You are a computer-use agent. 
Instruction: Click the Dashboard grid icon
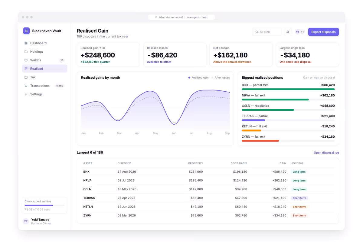[x=26, y=43]
